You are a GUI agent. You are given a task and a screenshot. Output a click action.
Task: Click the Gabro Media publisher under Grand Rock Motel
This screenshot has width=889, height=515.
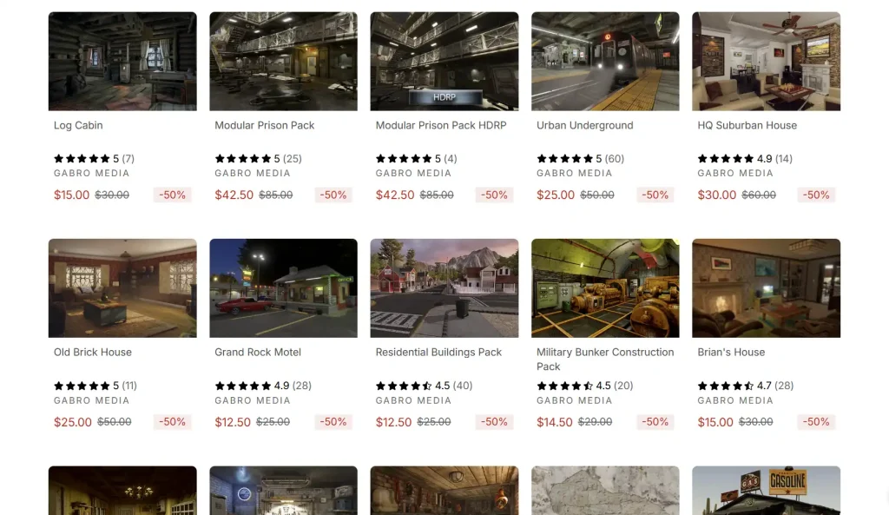pyautogui.click(x=253, y=400)
